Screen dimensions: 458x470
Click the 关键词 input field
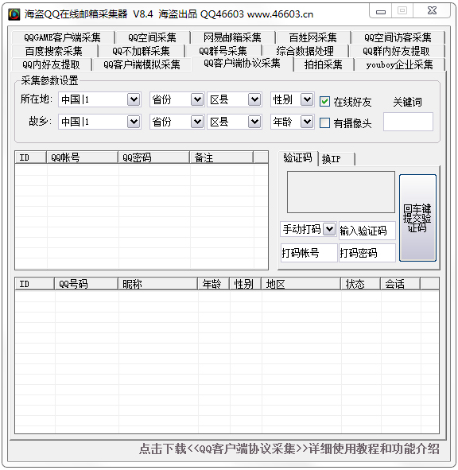pos(408,122)
